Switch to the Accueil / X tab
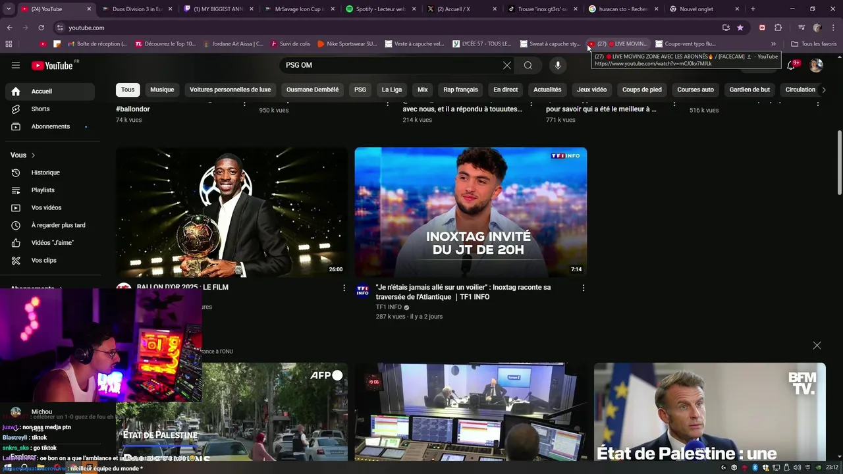 [461, 9]
